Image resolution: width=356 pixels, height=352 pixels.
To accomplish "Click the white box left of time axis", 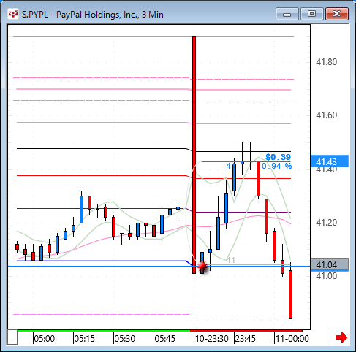I will tap(12, 337).
